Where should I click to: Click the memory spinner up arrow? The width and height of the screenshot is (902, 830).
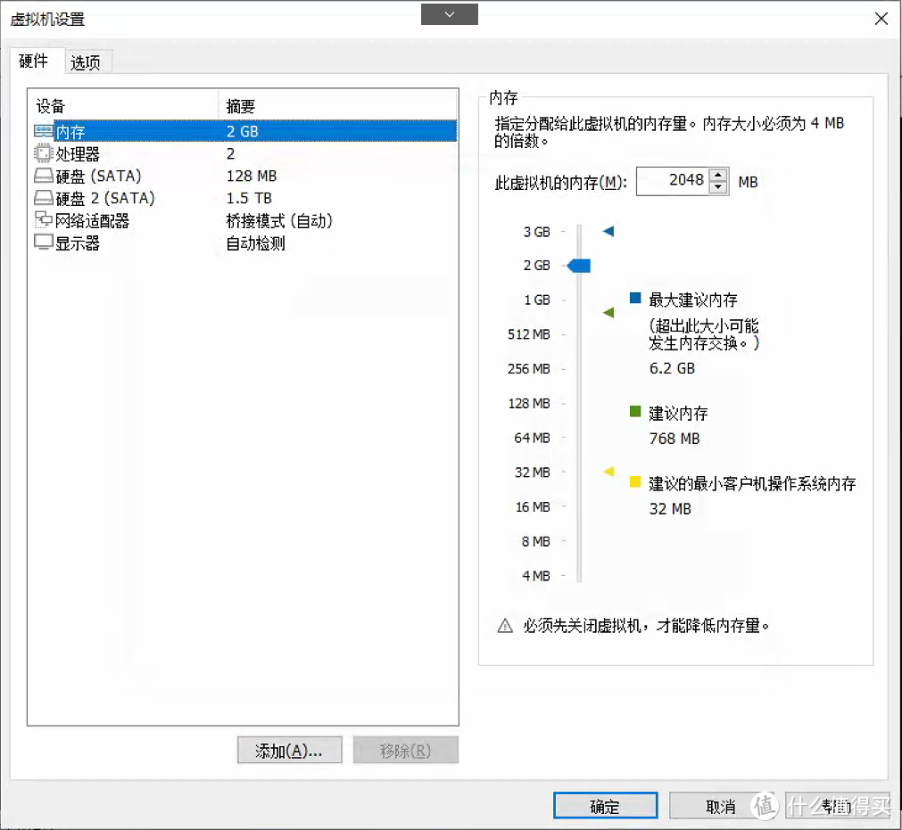(x=718, y=176)
